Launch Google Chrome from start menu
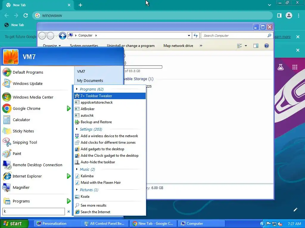 pos(33,109)
